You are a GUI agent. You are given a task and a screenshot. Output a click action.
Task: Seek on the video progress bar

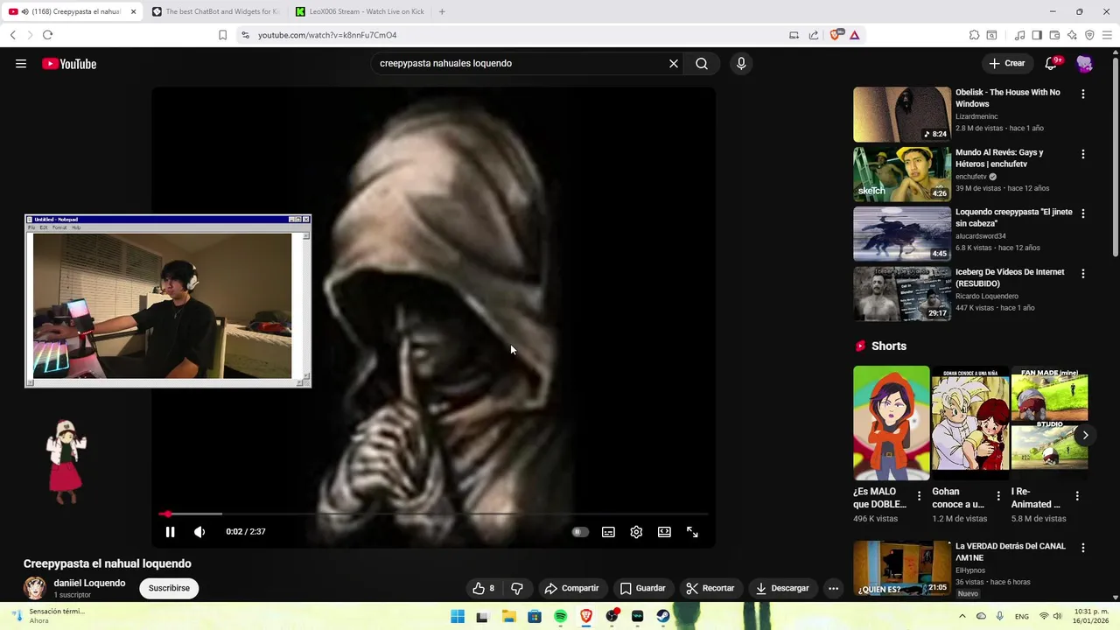click(433, 514)
